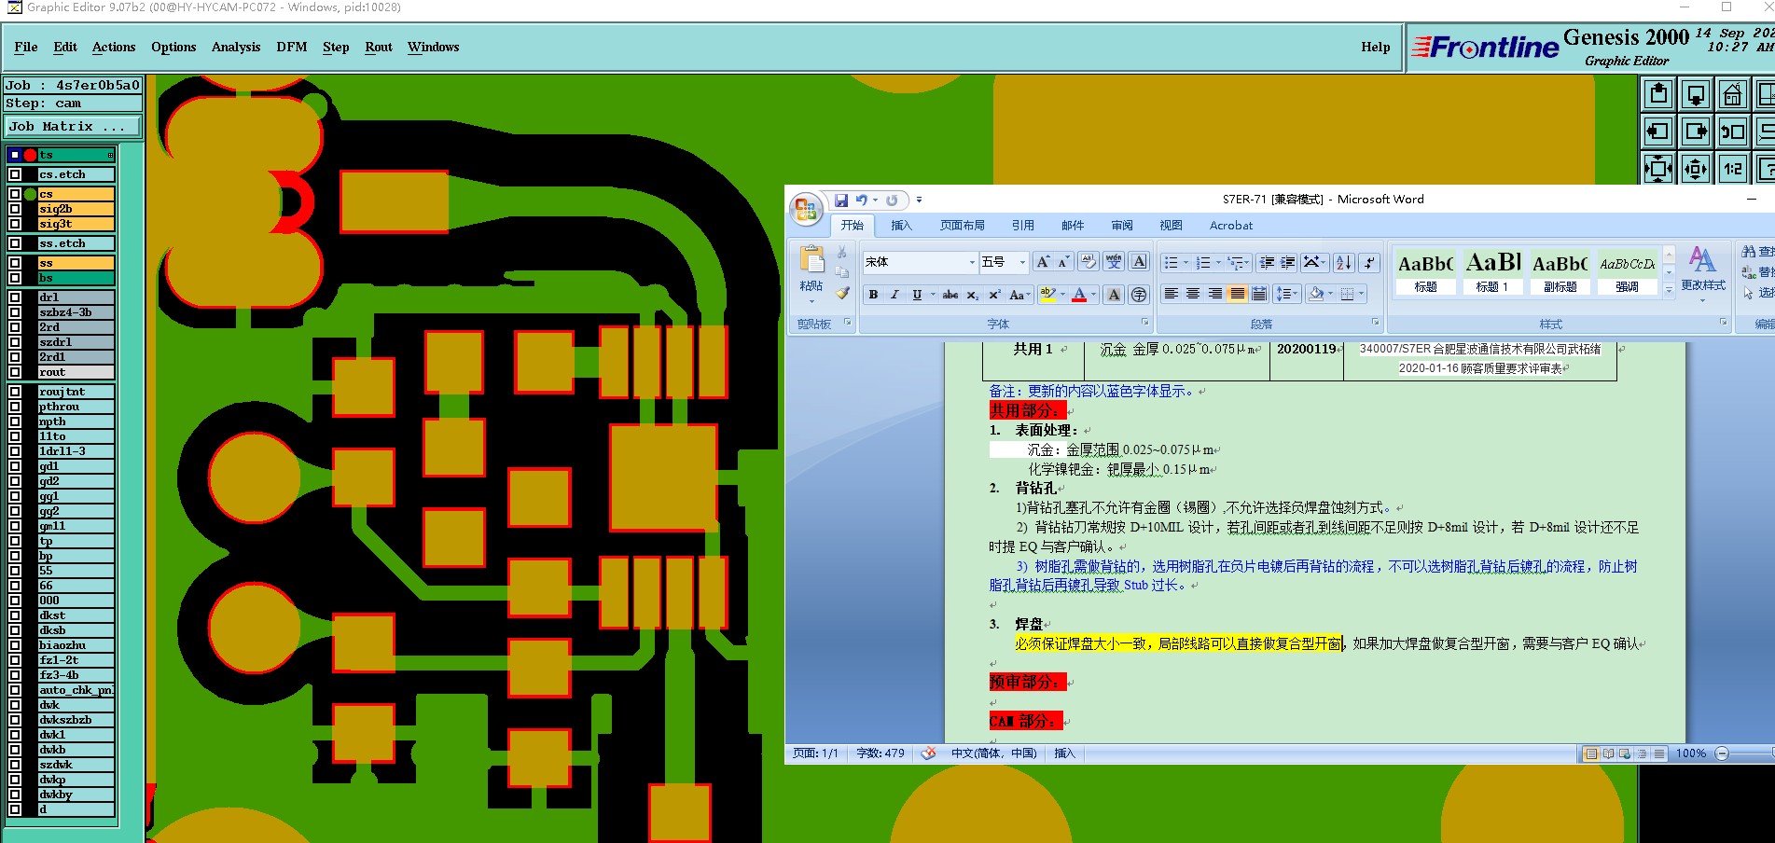Expand the Word styles gallery arrow
The image size is (1775, 843).
pos(1669,290)
